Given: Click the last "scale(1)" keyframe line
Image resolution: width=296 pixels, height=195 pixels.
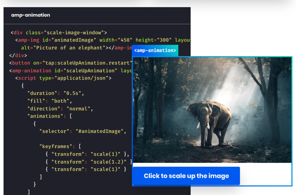Looking at the screenshot, I should click(x=86, y=169).
